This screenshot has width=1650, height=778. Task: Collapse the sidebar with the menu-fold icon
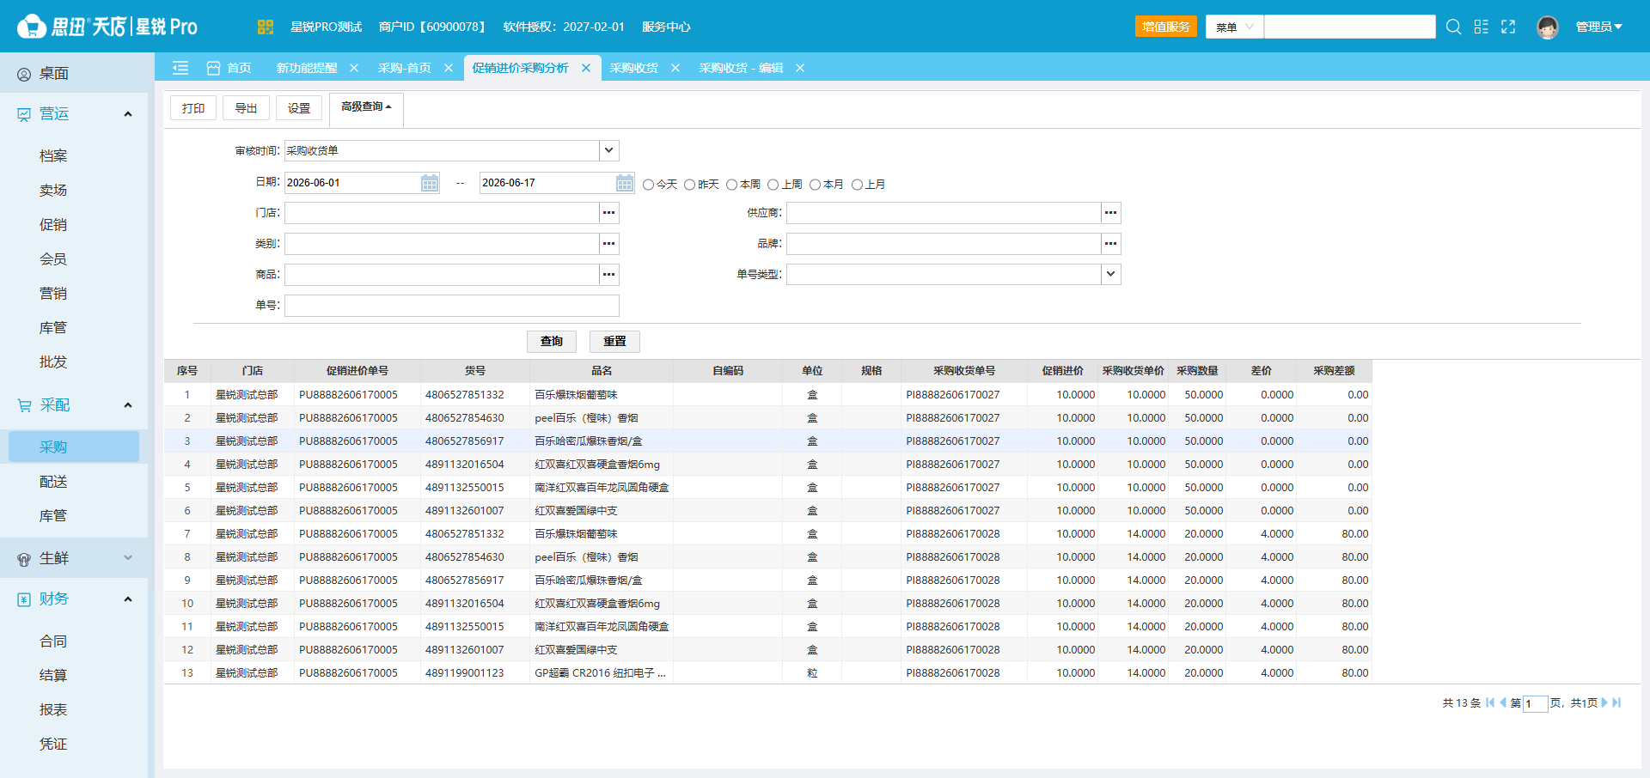tap(180, 68)
